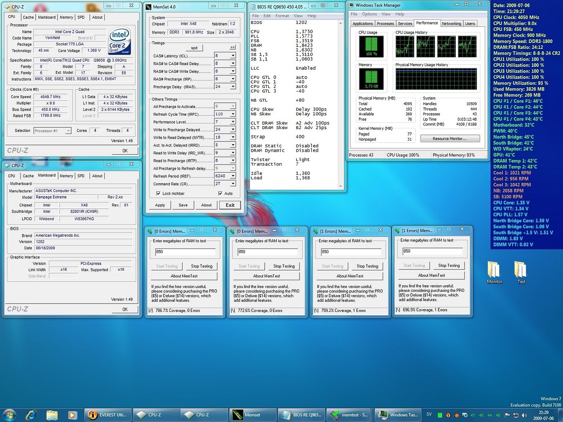Click the orange EVEREST info tray icon
563x422 pixels.
point(448,415)
